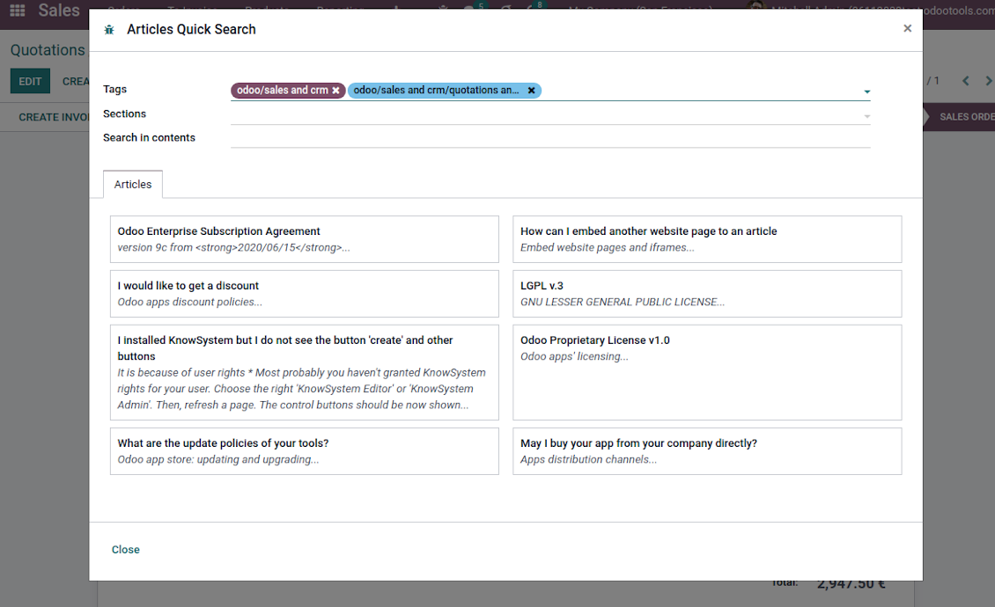Screen dimensions: 995x607
Task: Open the apps grid menu icon
Action: (x=17, y=11)
